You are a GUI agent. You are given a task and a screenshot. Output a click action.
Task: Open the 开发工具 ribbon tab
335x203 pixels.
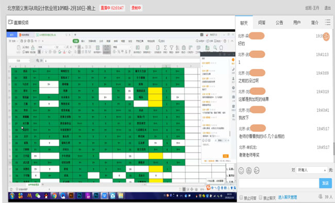(x=140, y=41)
